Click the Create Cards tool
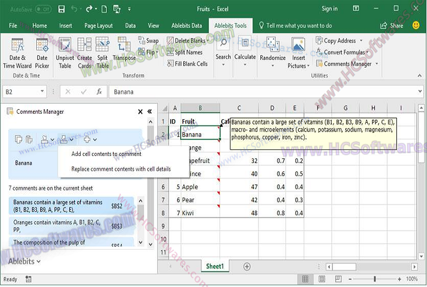 [84, 53]
